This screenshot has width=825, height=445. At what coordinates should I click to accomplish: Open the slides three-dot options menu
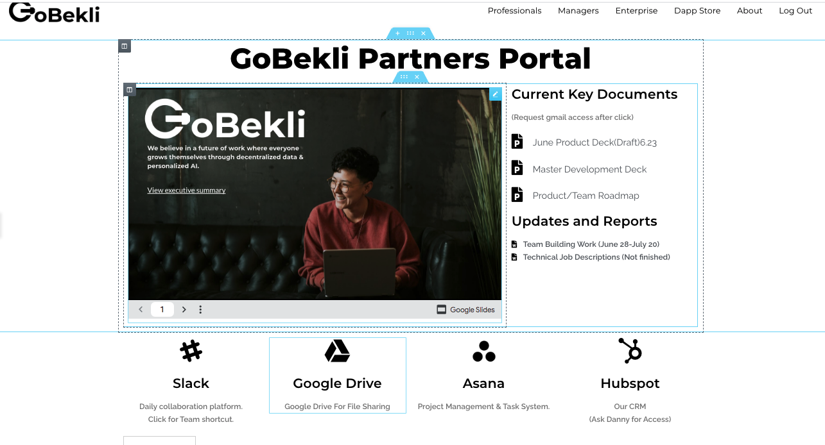200,310
